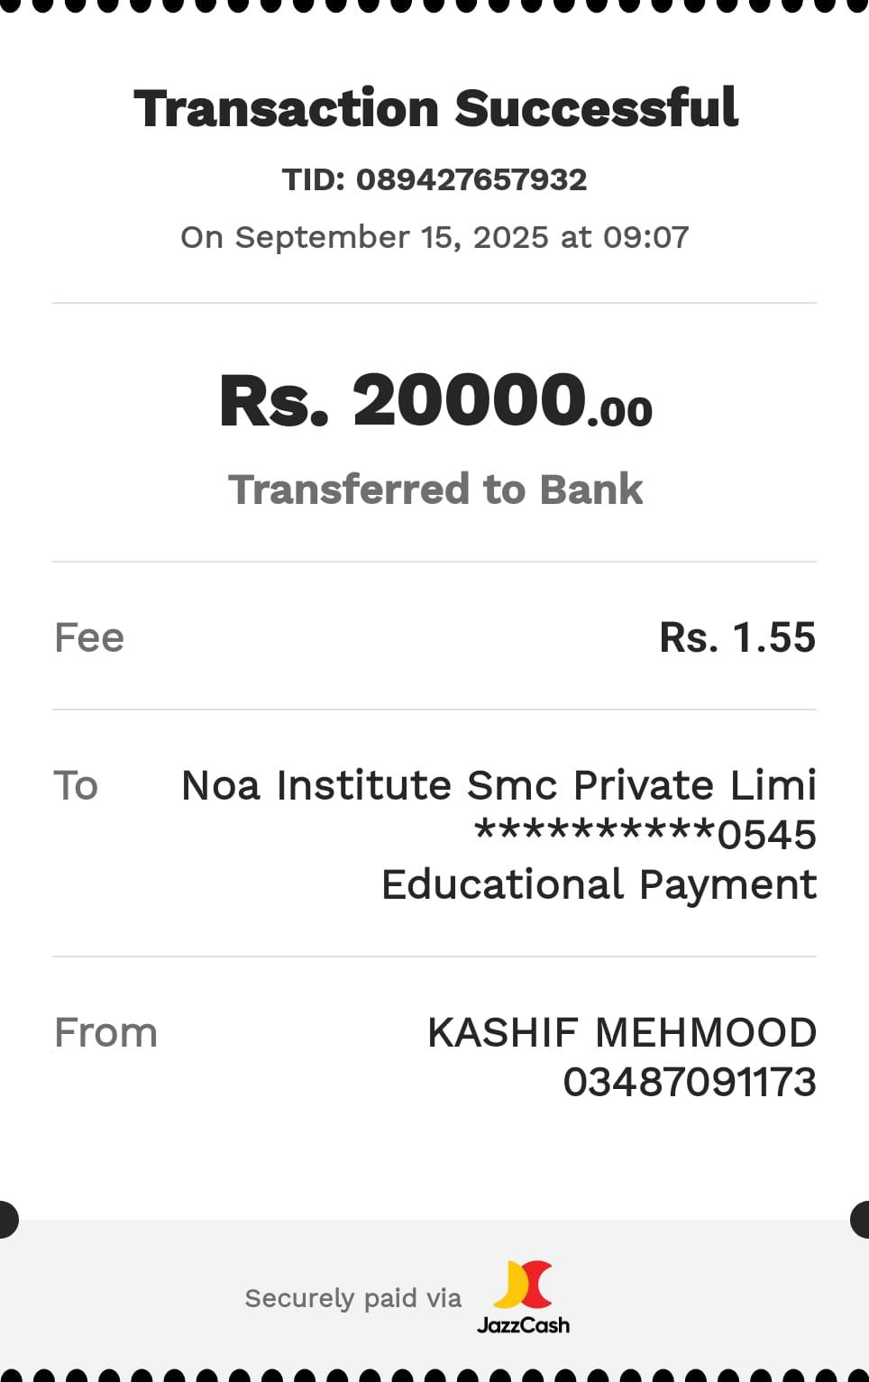Click the right black notch on receipt edge
Screen dimensions: 869x1382
(861, 1220)
